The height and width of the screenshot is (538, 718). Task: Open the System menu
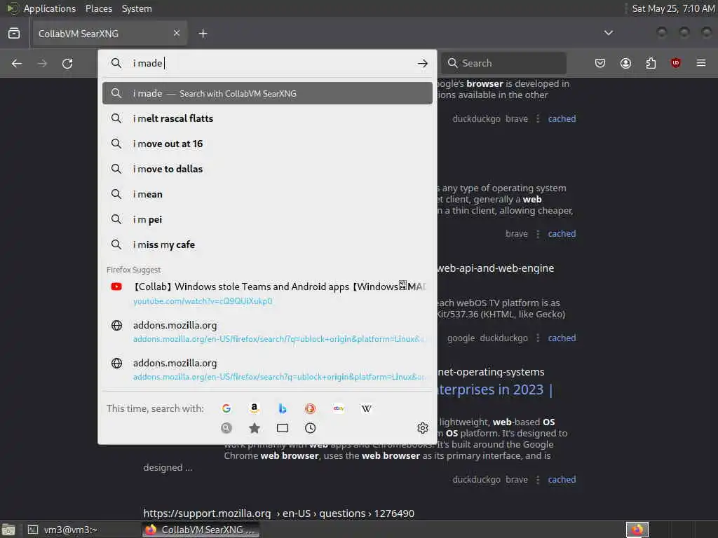point(137,8)
